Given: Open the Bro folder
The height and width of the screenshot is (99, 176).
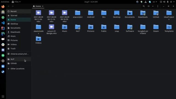Looking at the screenshot, I should pyautogui.click(x=104, y=14).
